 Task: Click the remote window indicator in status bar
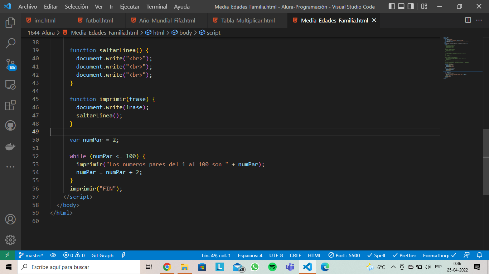(7, 255)
